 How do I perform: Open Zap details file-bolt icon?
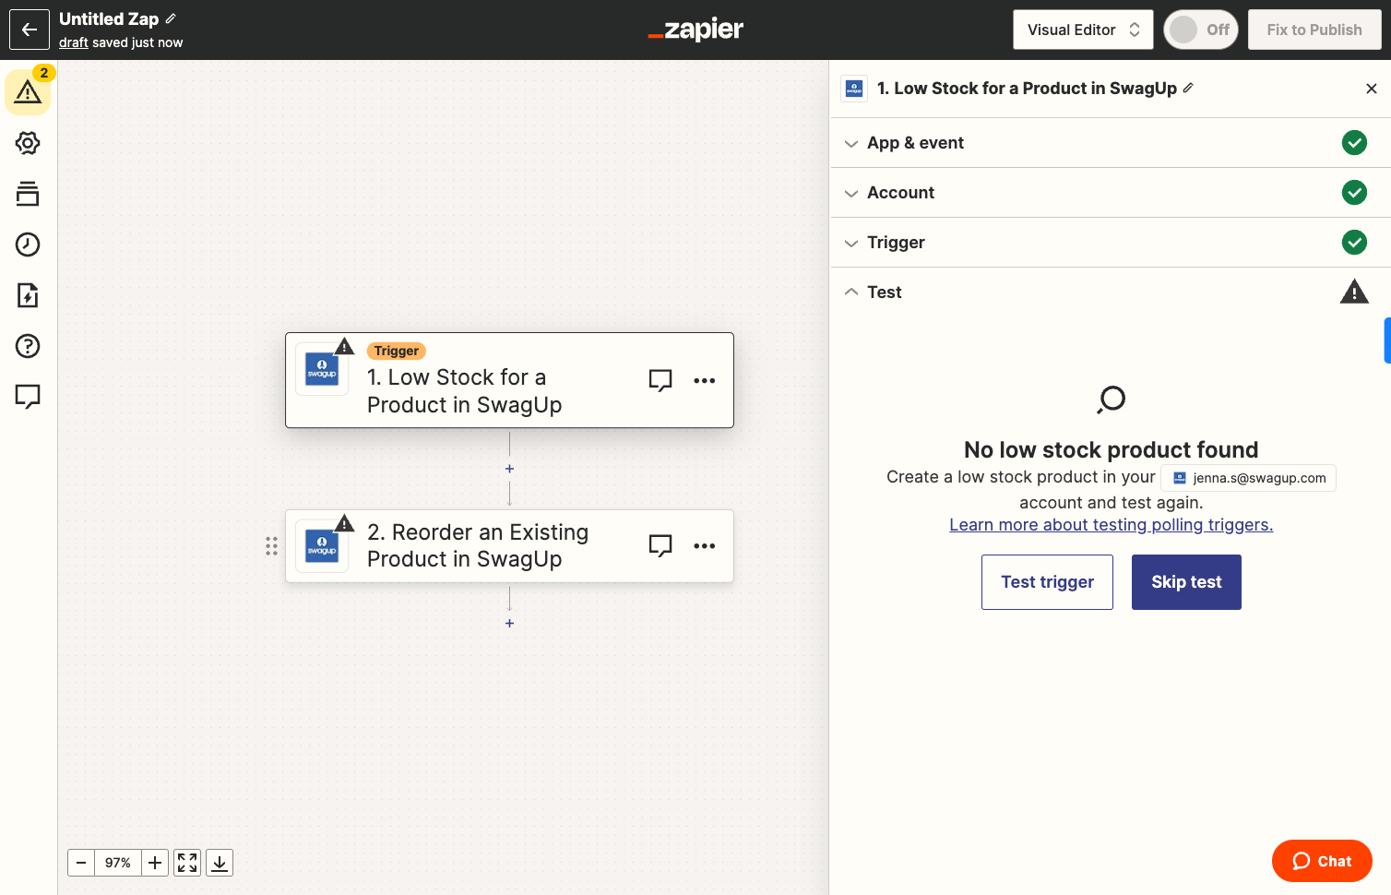(x=28, y=295)
